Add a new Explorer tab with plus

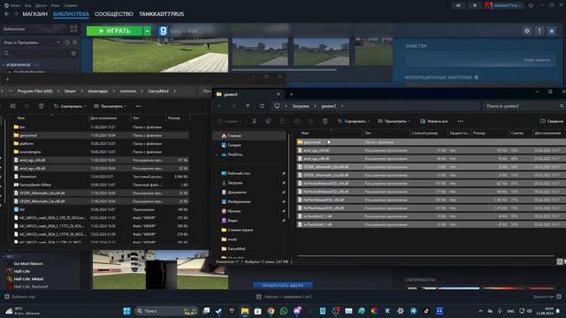pos(291,95)
